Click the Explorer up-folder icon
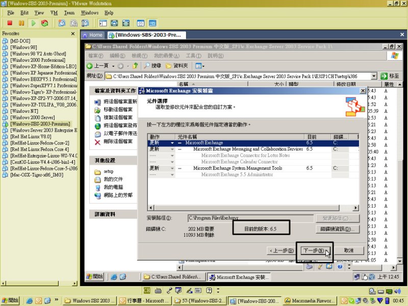The width and height of the screenshot is (408, 306). (x=135, y=66)
